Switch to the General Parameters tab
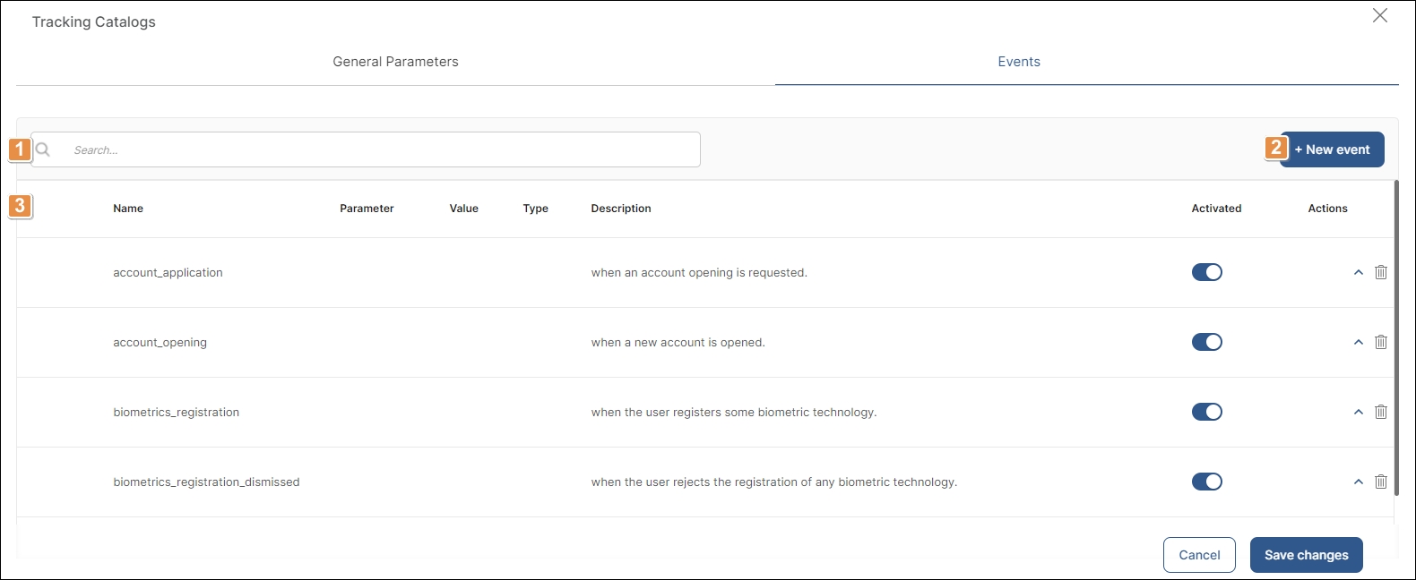 point(395,62)
